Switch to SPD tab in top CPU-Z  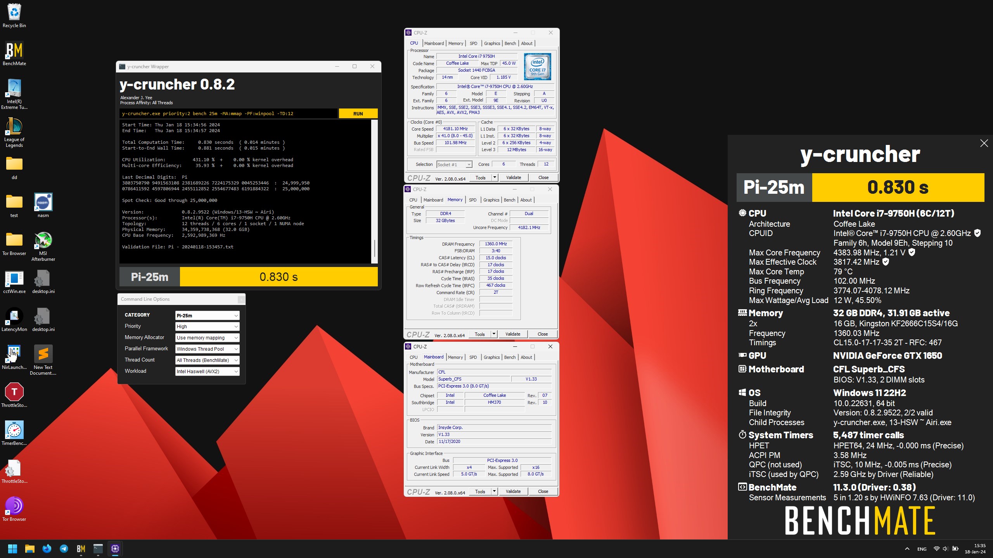(x=474, y=43)
